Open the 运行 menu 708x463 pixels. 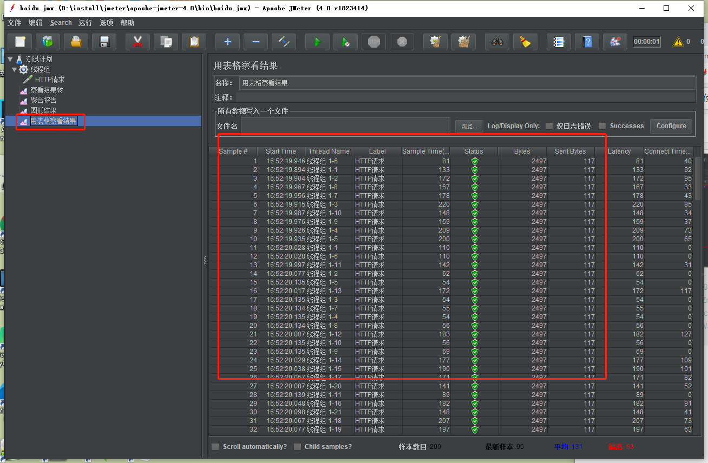pyautogui.click(x=85, y=23)
